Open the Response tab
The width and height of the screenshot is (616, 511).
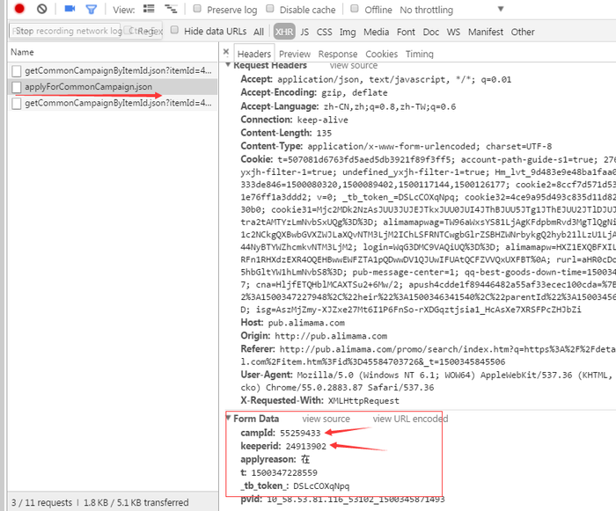click(337, 54)
